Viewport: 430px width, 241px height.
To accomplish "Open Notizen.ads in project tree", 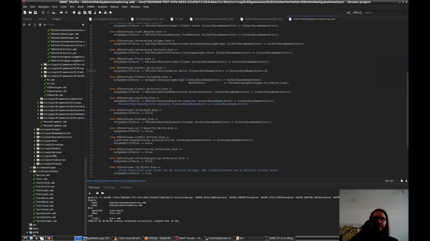I will pos(43,175).
